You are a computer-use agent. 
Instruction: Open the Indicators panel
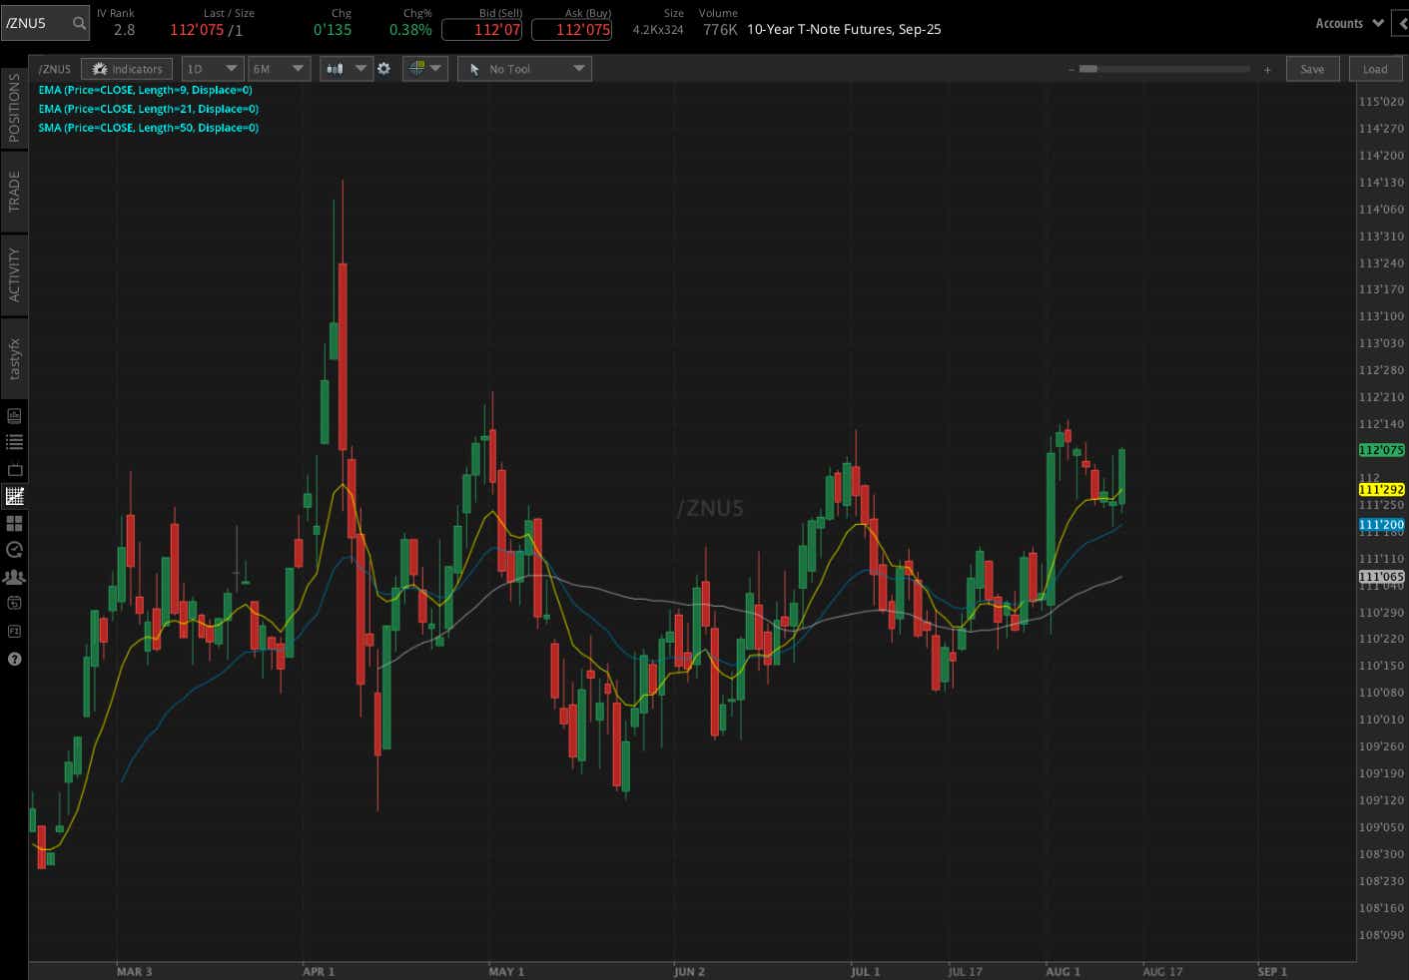[127, 69]
